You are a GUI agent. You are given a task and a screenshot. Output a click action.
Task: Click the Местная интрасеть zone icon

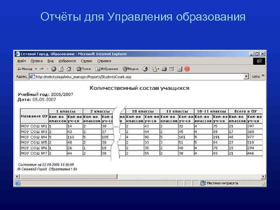[203, 183]
